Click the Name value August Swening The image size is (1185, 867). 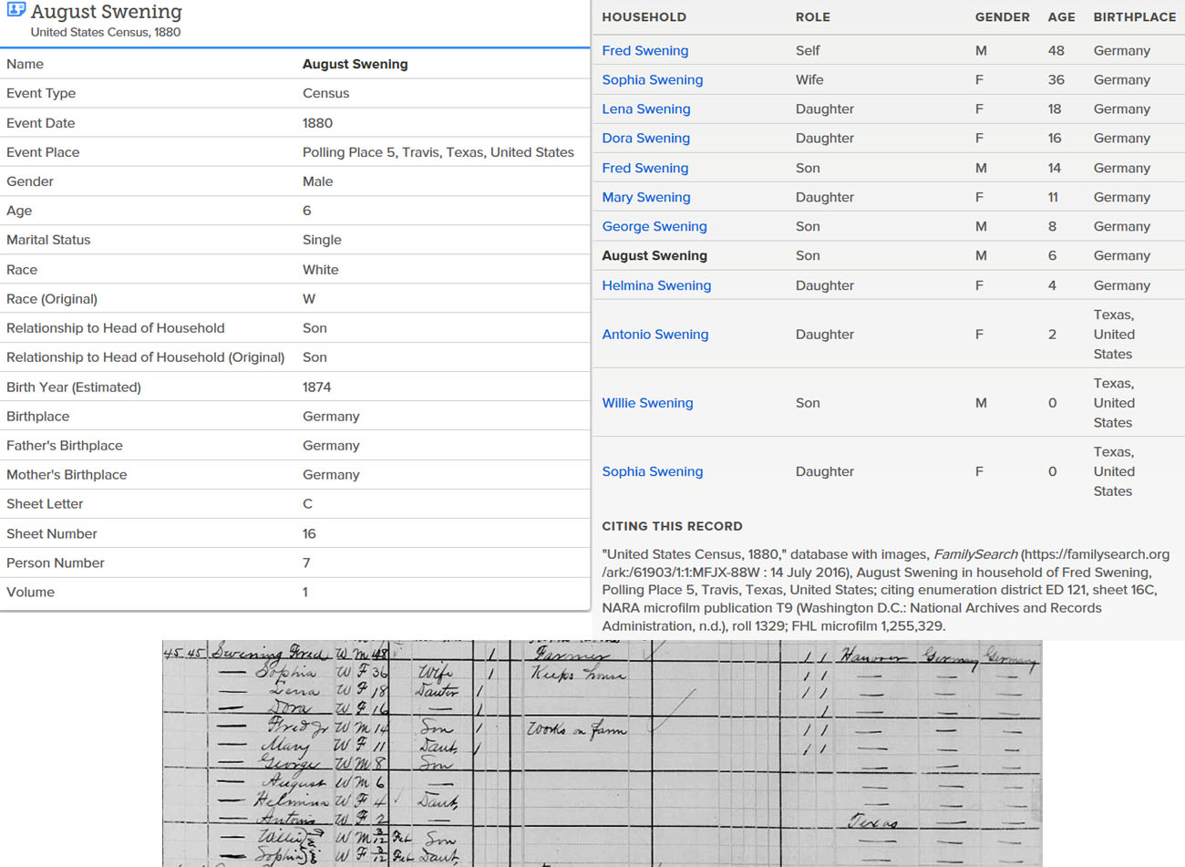(355, 64)
